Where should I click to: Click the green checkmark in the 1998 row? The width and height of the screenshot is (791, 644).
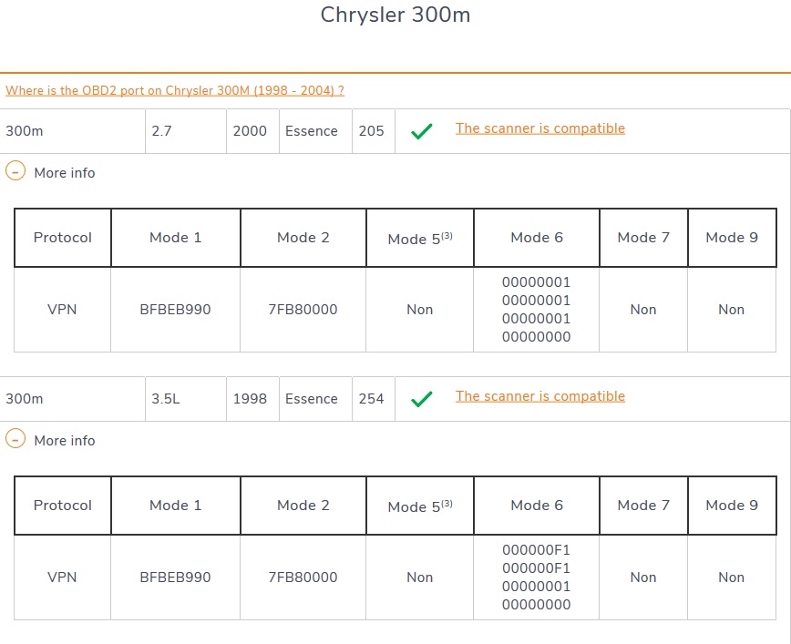420,399
